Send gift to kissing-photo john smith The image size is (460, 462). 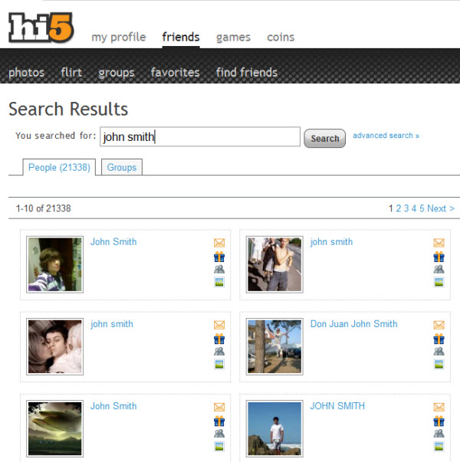219,339
